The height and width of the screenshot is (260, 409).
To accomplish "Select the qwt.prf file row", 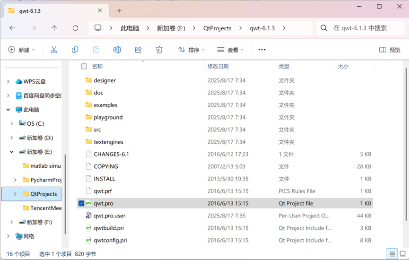I will (x=225, y=191).
